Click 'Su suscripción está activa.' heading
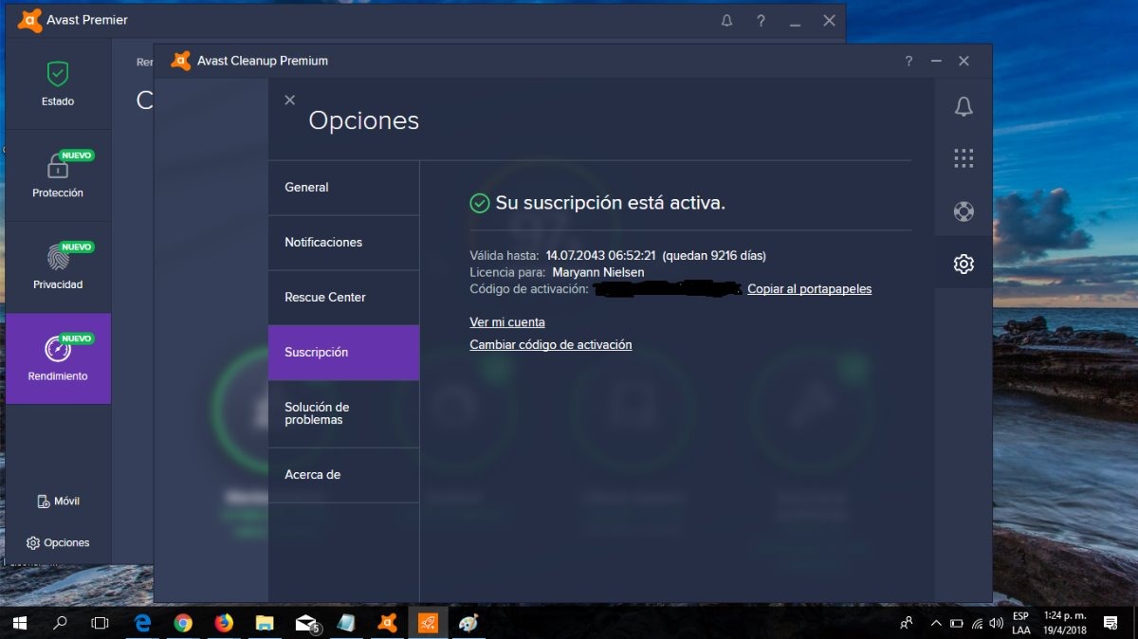 (610, 203)
